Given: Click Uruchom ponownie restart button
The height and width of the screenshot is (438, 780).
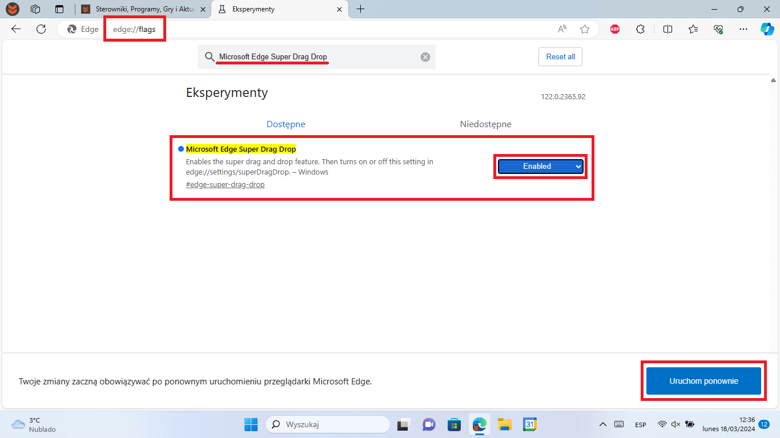Looking at the screenshot, I should [x=703, y=381].
